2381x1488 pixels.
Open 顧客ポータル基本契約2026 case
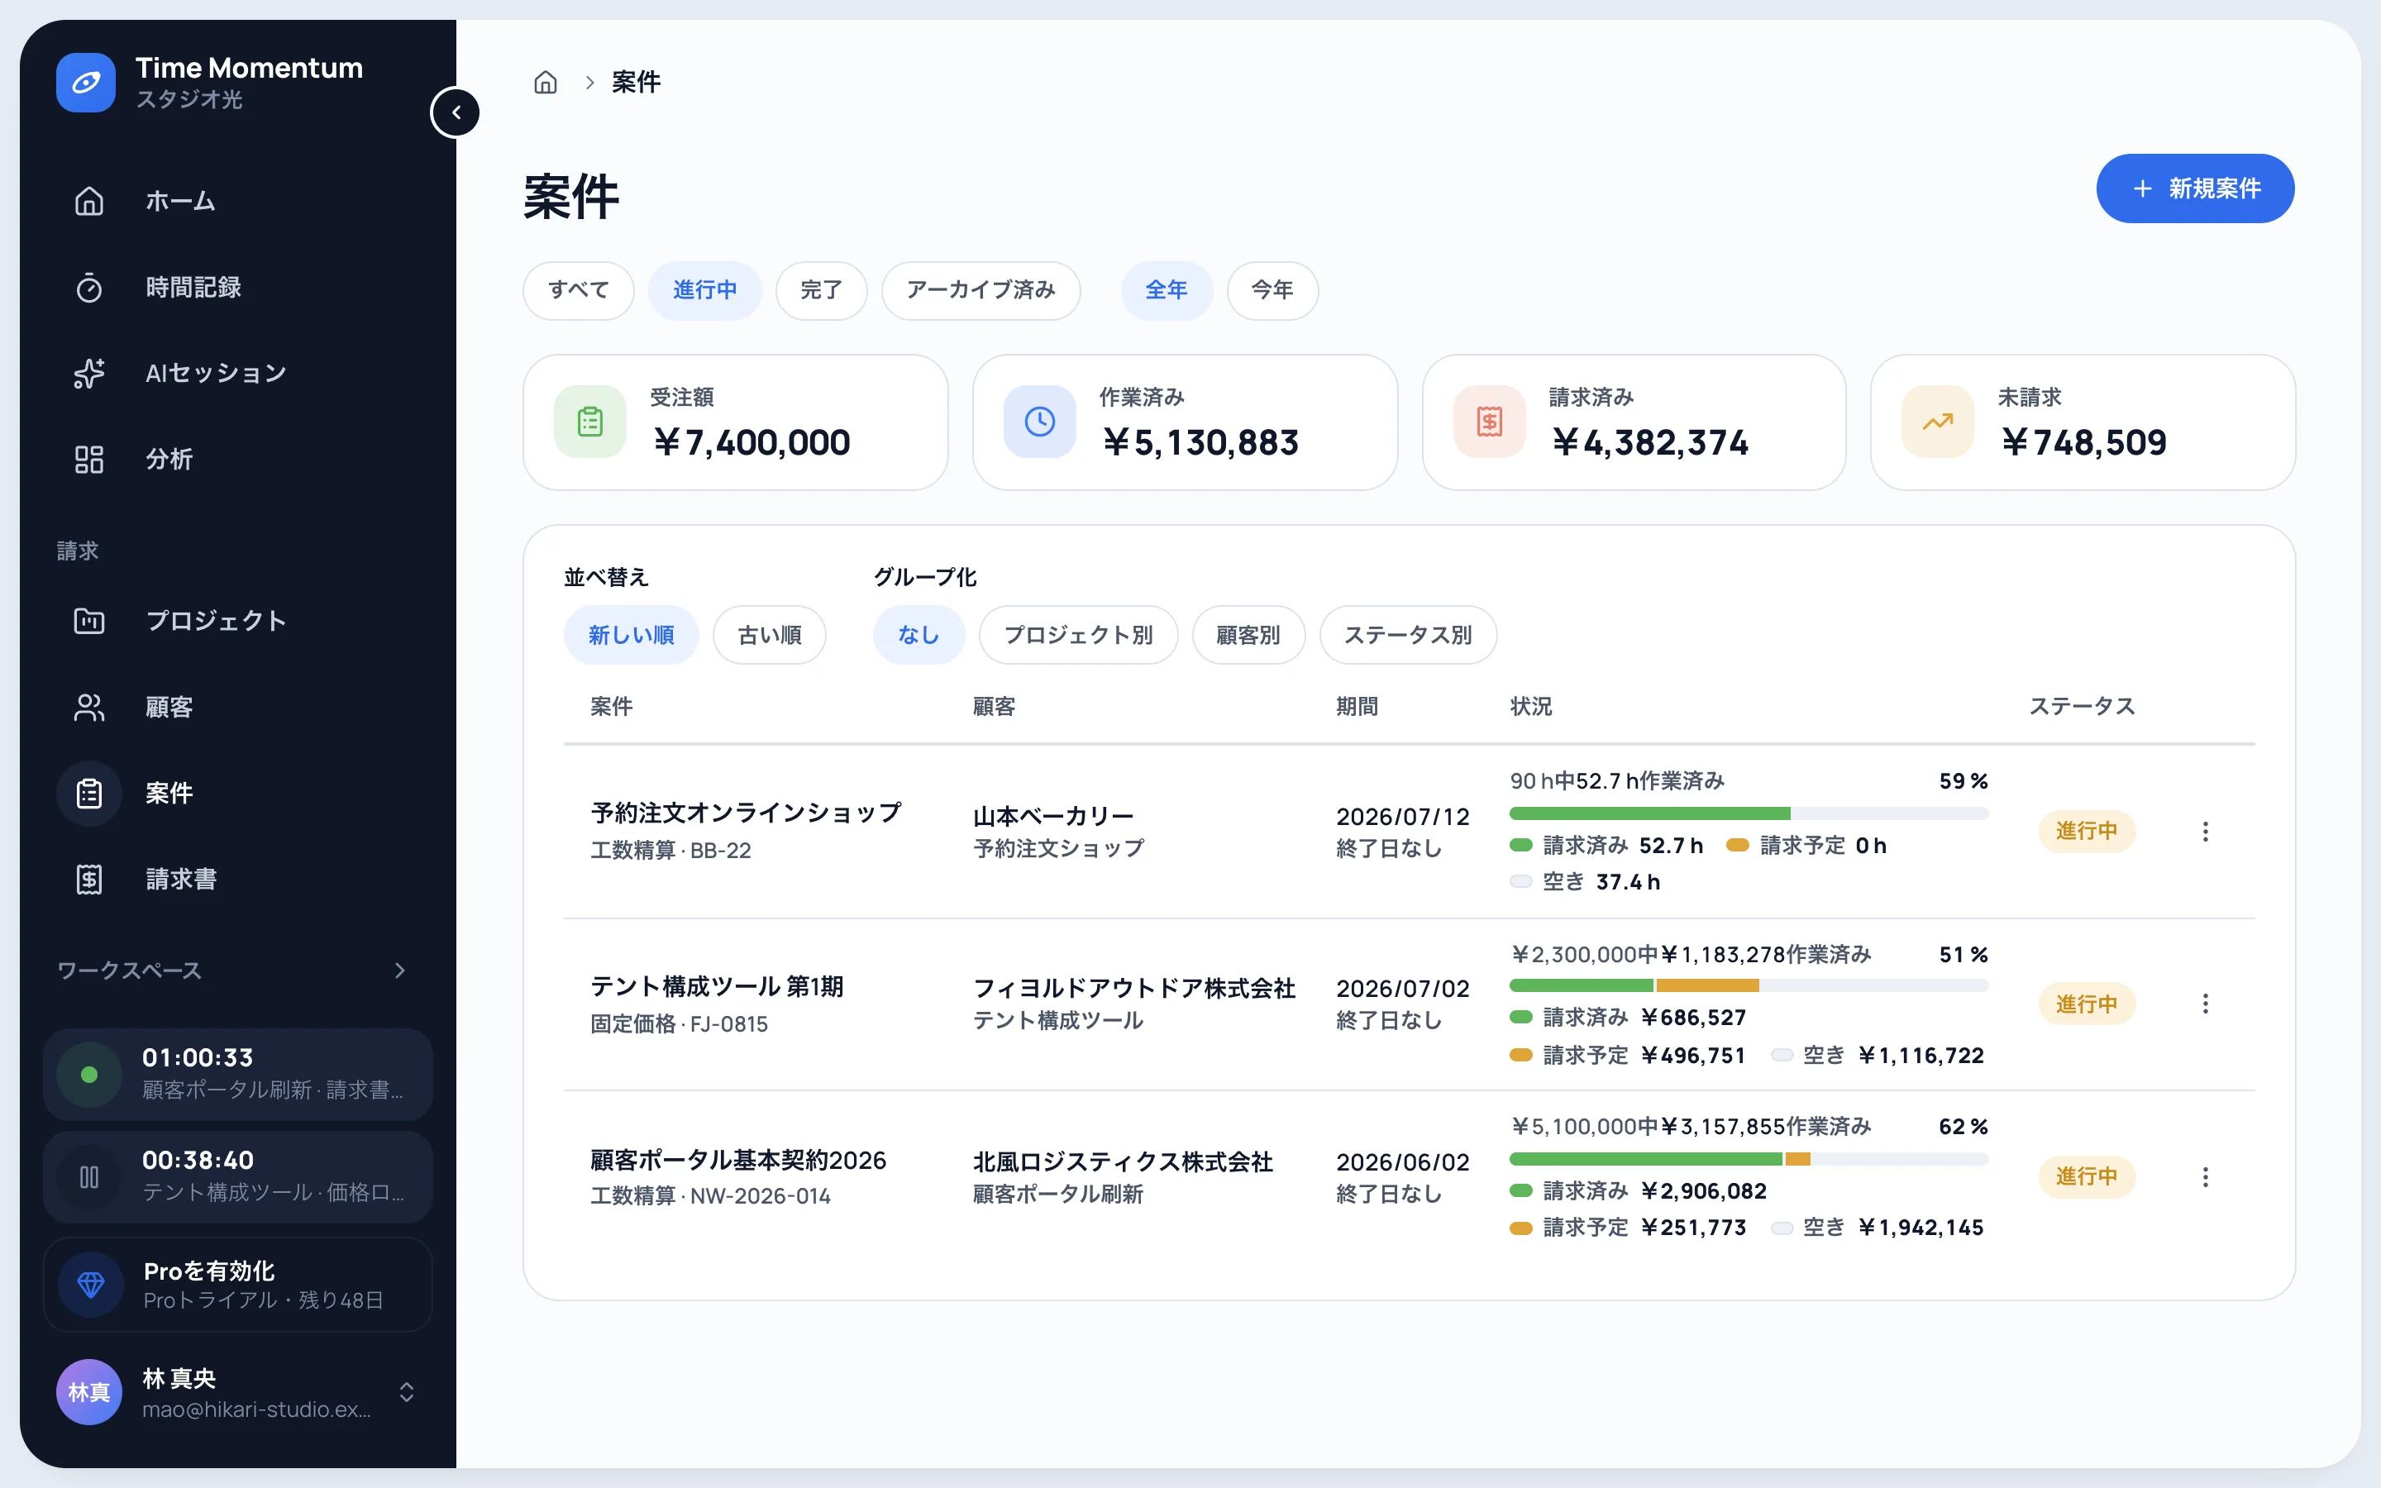(x=738, y=1161)
